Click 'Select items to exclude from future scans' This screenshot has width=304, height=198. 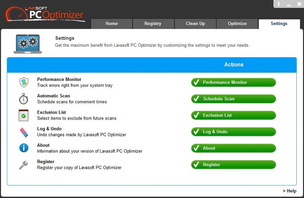coord(77,118)
